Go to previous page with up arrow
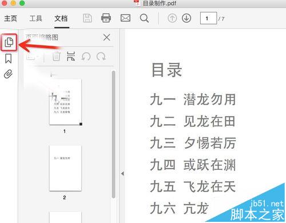Viewport: 286px width, 223px height. tap(172, 18)
